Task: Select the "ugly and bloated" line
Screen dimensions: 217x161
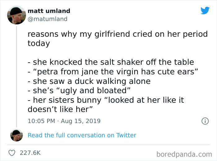Action: coord(78,91)
